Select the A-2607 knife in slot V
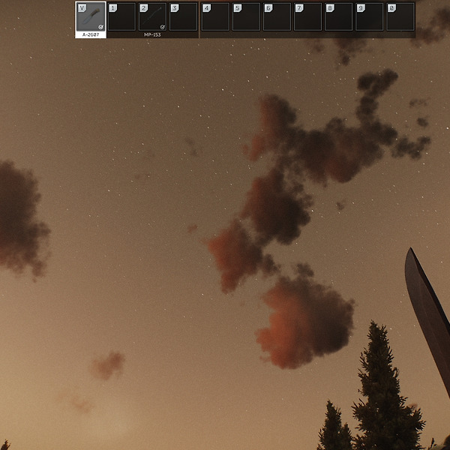This screenshot has width=450, height=450. (x=91, y=16)
